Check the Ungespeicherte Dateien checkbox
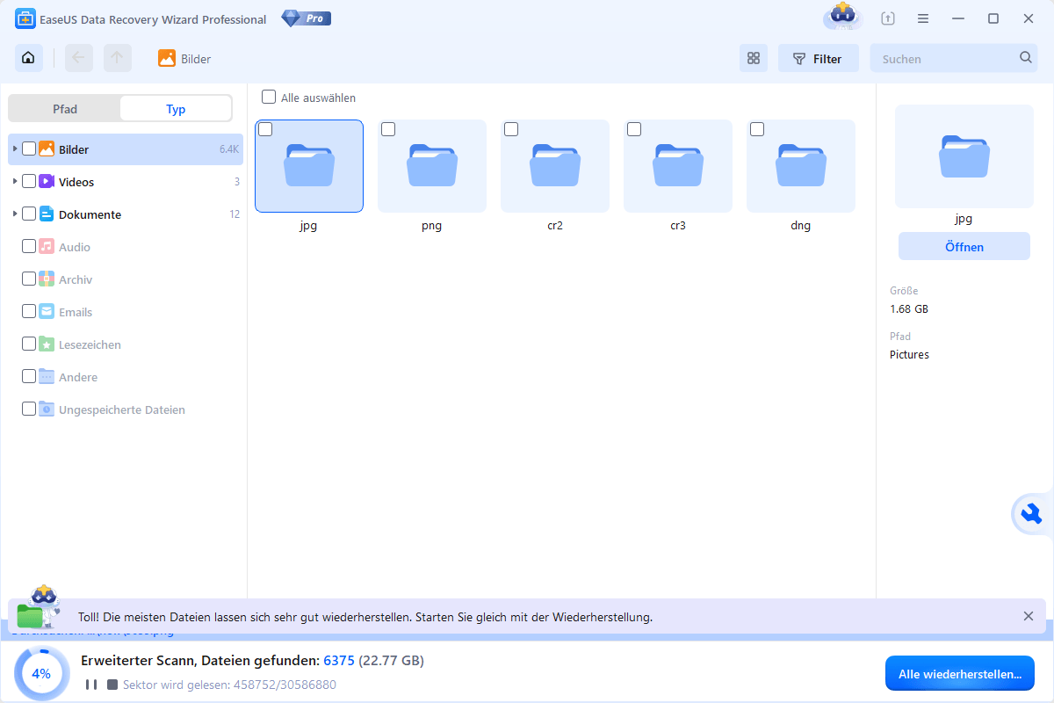1054x703 pixels. pos(29,409)
